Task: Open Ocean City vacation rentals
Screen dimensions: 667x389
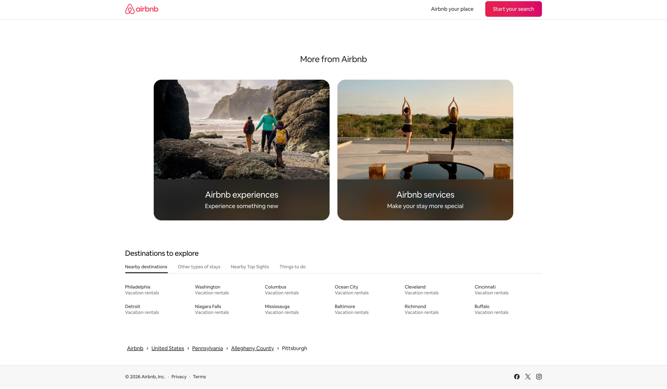Action: [352, 290]
